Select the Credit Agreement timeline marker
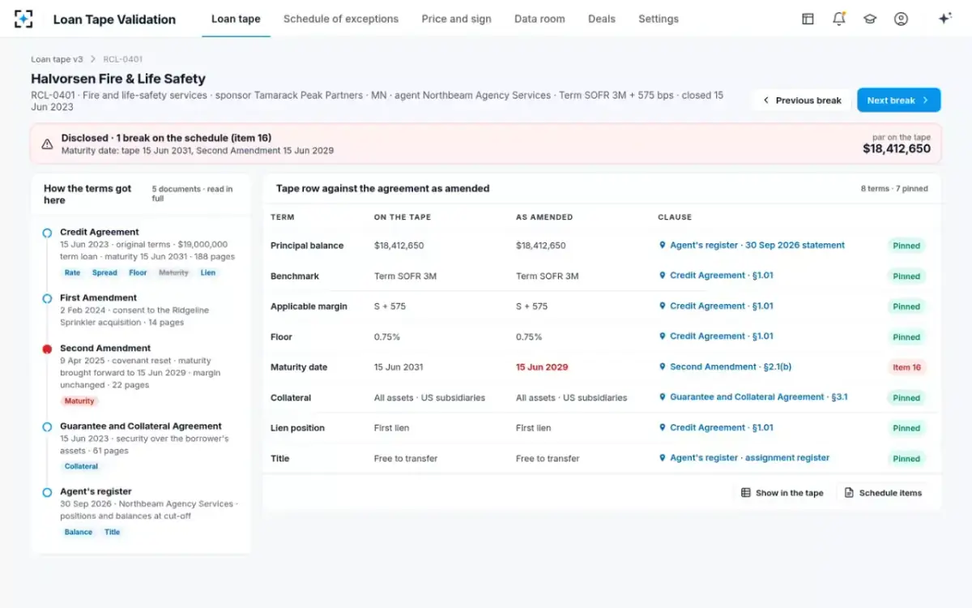This screenshot has width=972, height=608. (48, 233)
